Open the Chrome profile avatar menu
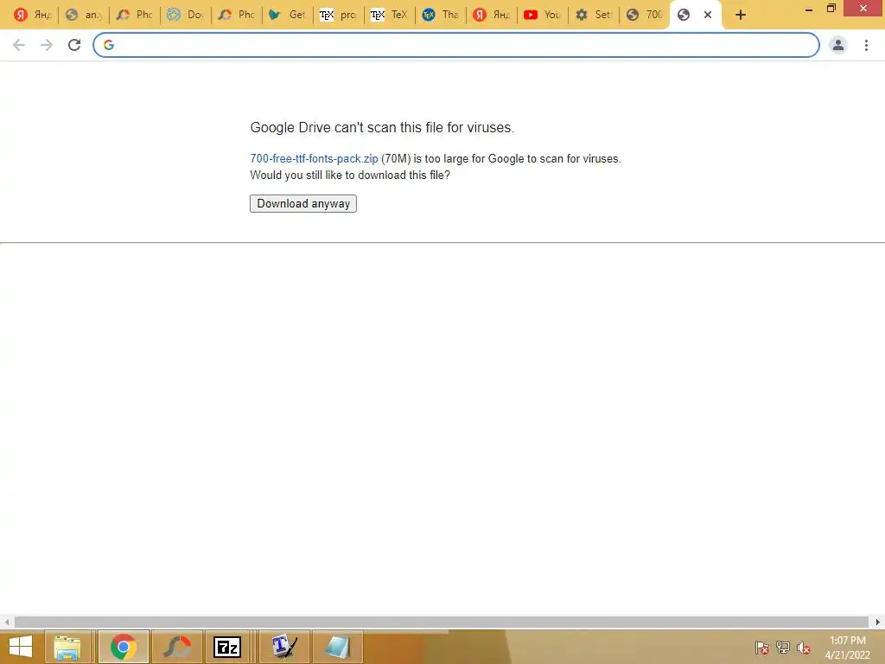 pos(838,45)
